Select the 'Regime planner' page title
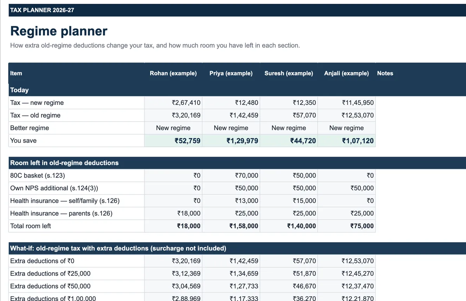This screenshot has height=301, width=466. tap(59, 31)
